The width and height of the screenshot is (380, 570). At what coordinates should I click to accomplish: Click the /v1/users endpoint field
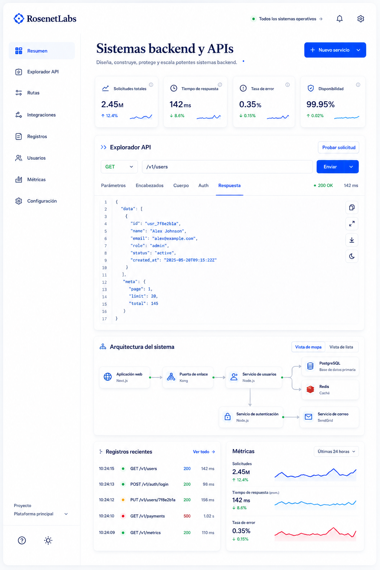point(227,167)
